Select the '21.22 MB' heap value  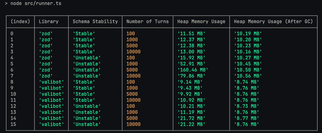pyautogui.click(x=191, y=124)
